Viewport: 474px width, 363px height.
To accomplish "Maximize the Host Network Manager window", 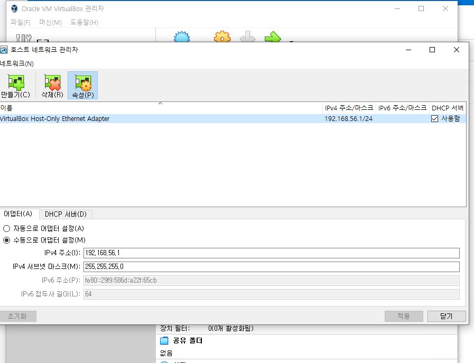I will [432, 50].
